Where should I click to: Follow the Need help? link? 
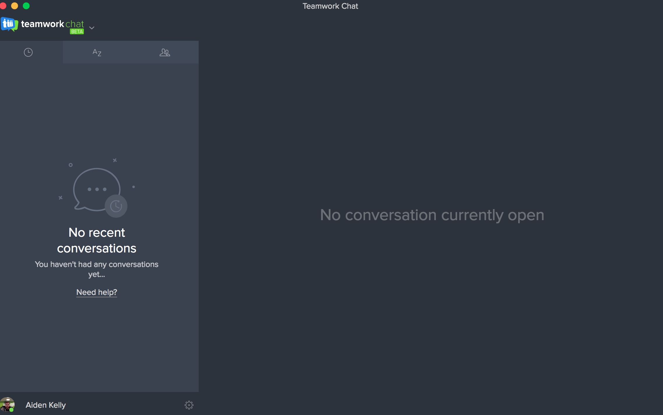[x=96, y=292]
